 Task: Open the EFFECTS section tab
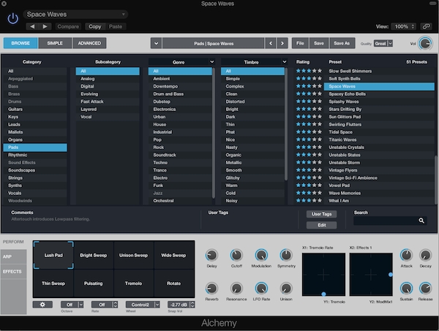[13, 272]
